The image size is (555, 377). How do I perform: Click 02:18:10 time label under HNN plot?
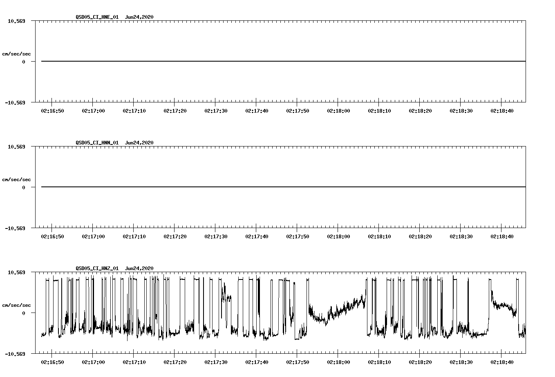pos(379,236)
